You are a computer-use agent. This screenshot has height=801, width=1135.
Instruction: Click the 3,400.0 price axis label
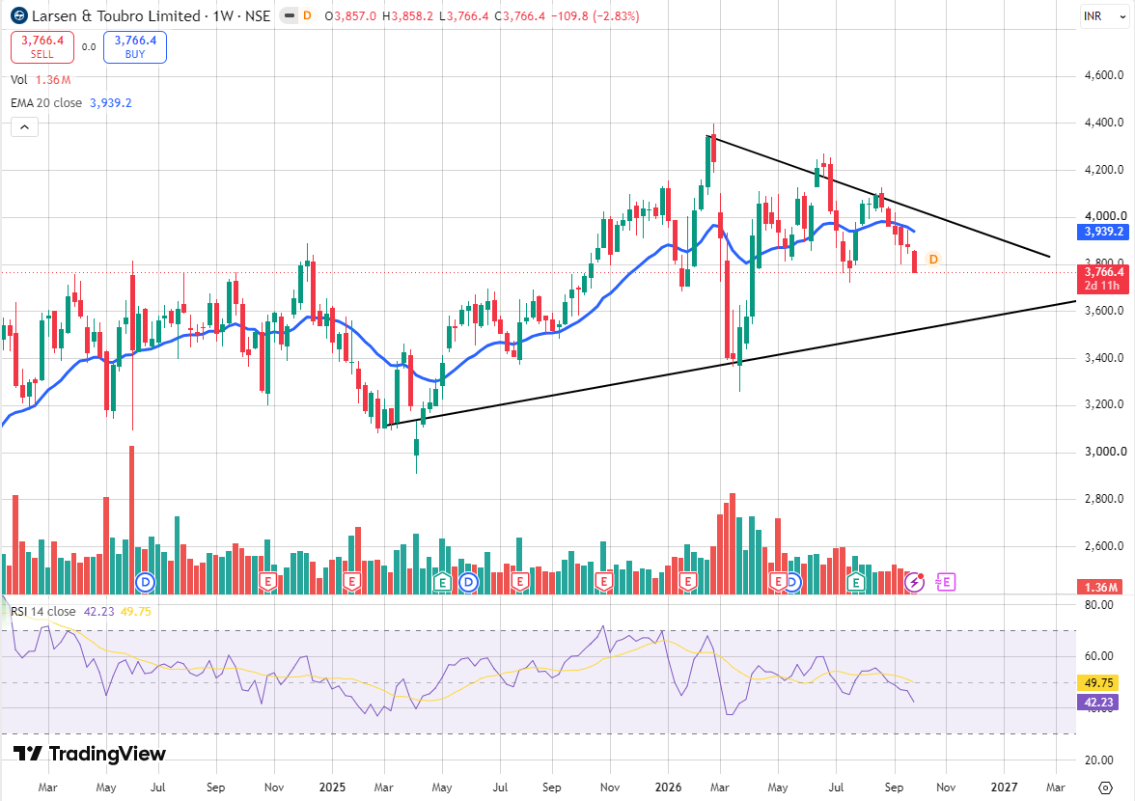(x=1104, y=357)
